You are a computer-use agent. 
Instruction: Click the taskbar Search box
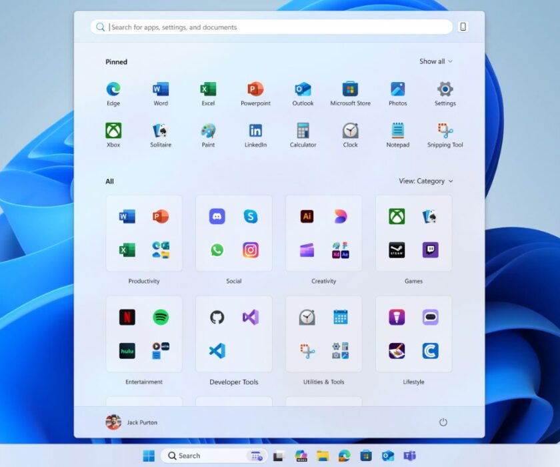[214, 456]
